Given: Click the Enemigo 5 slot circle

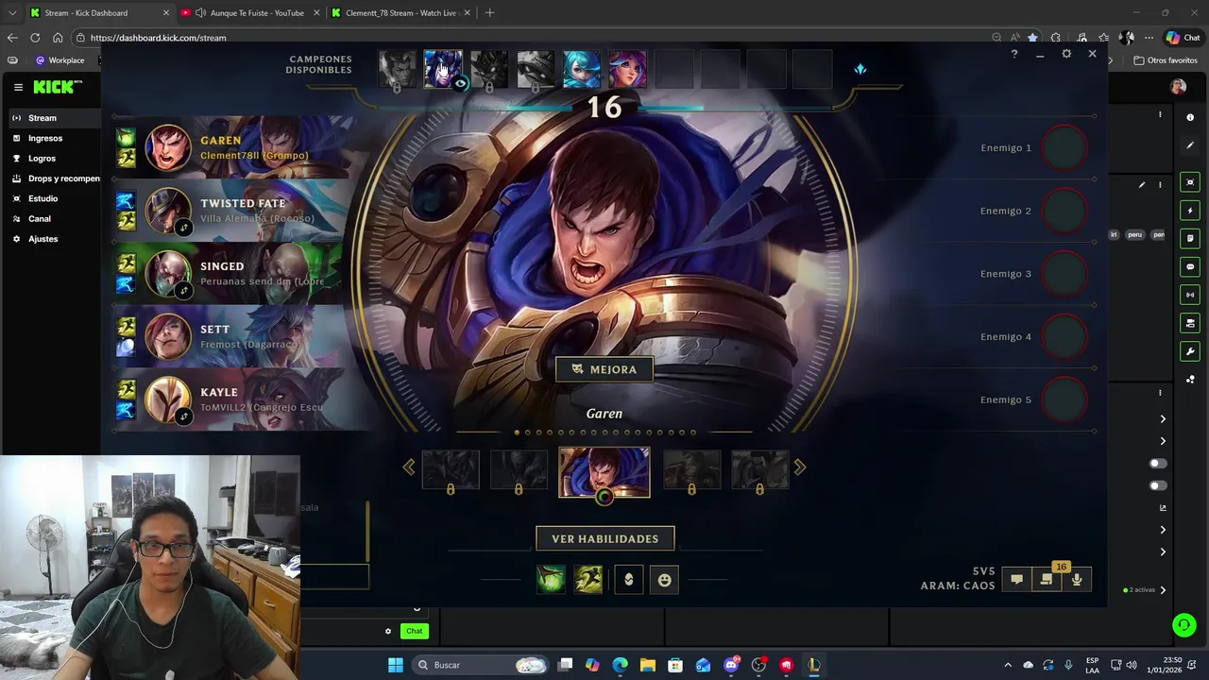Looking at the screenshot, I should (x=1064, y=399).
